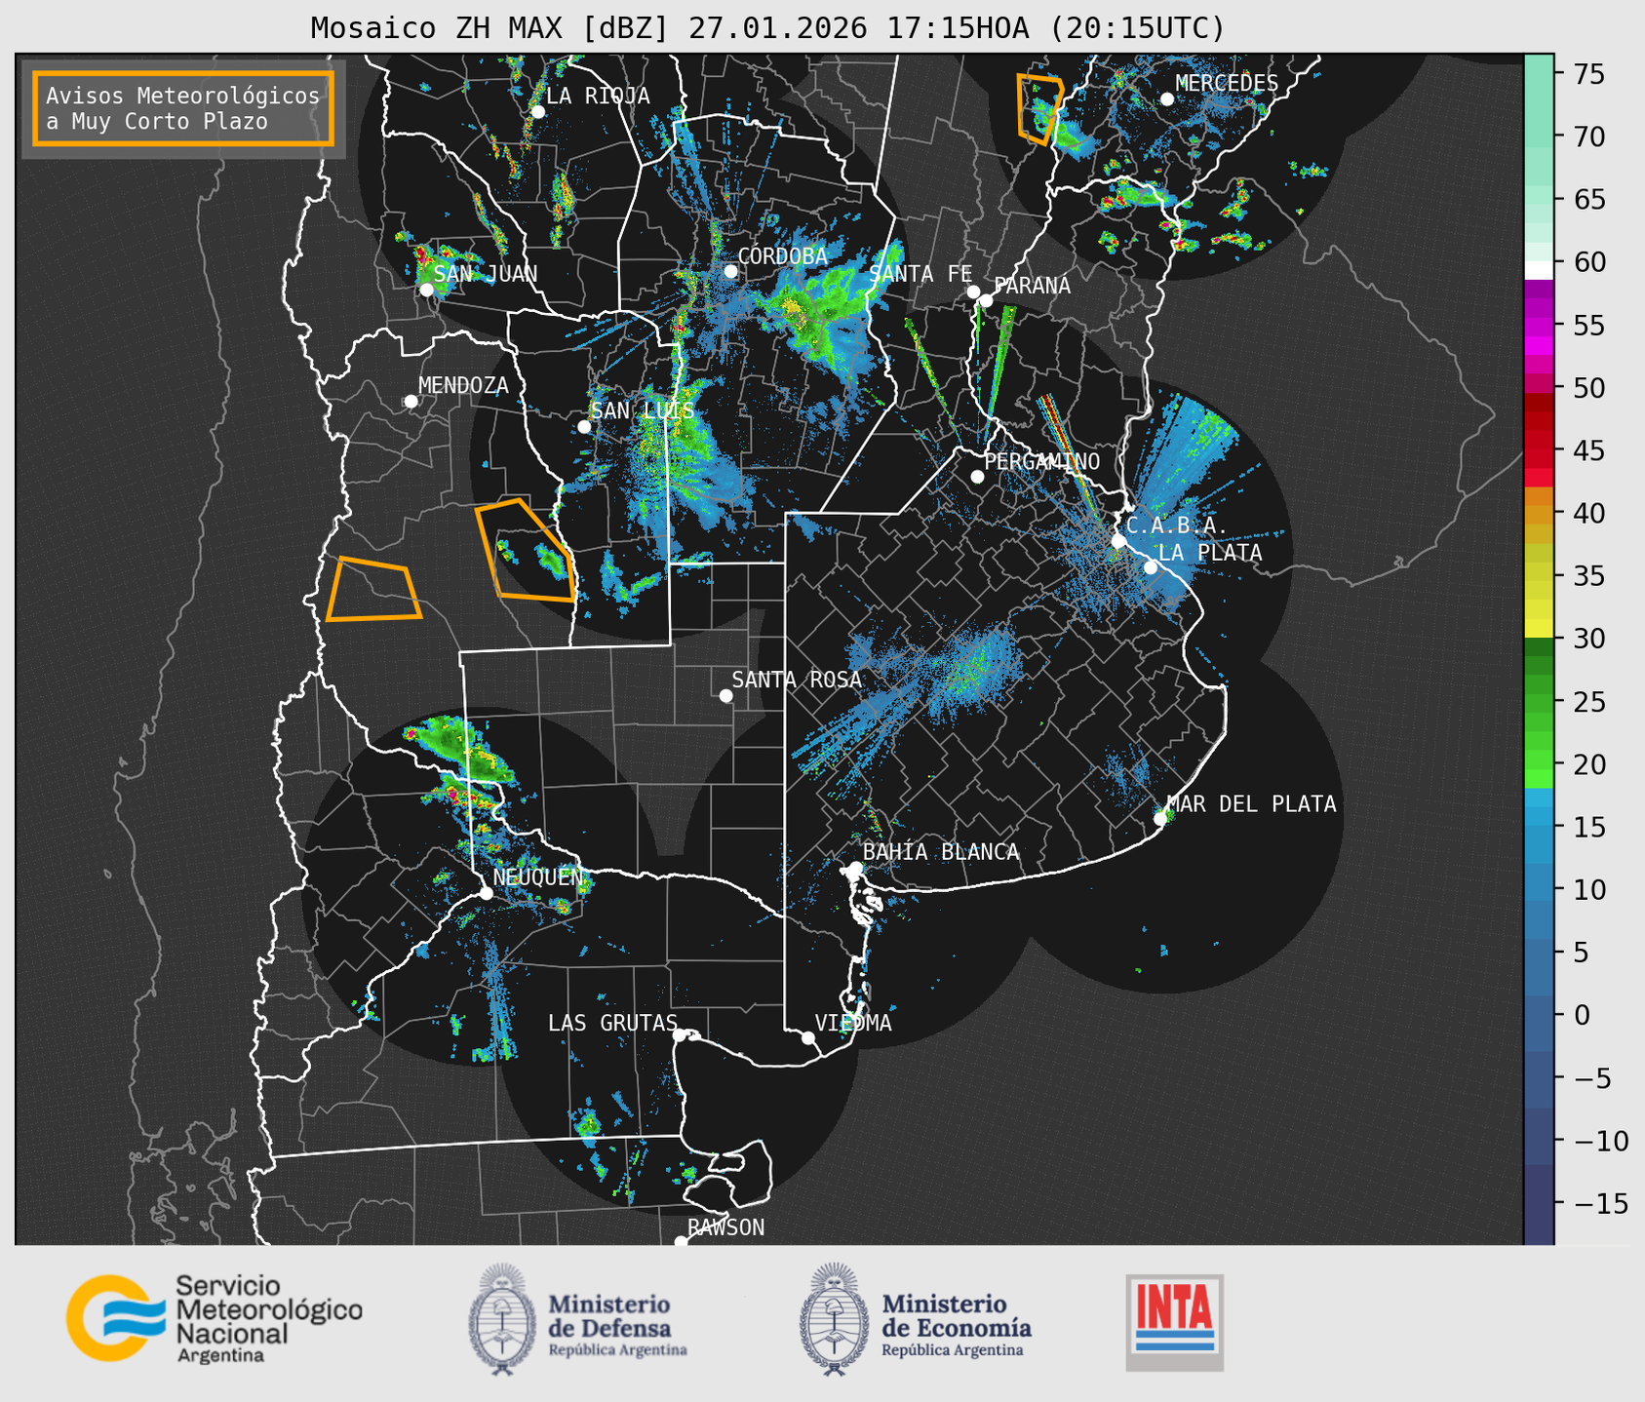Click the red 45 dBZ band on scale

click(1538, 450)
